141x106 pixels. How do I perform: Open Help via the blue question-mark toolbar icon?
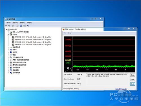(21, 26)
